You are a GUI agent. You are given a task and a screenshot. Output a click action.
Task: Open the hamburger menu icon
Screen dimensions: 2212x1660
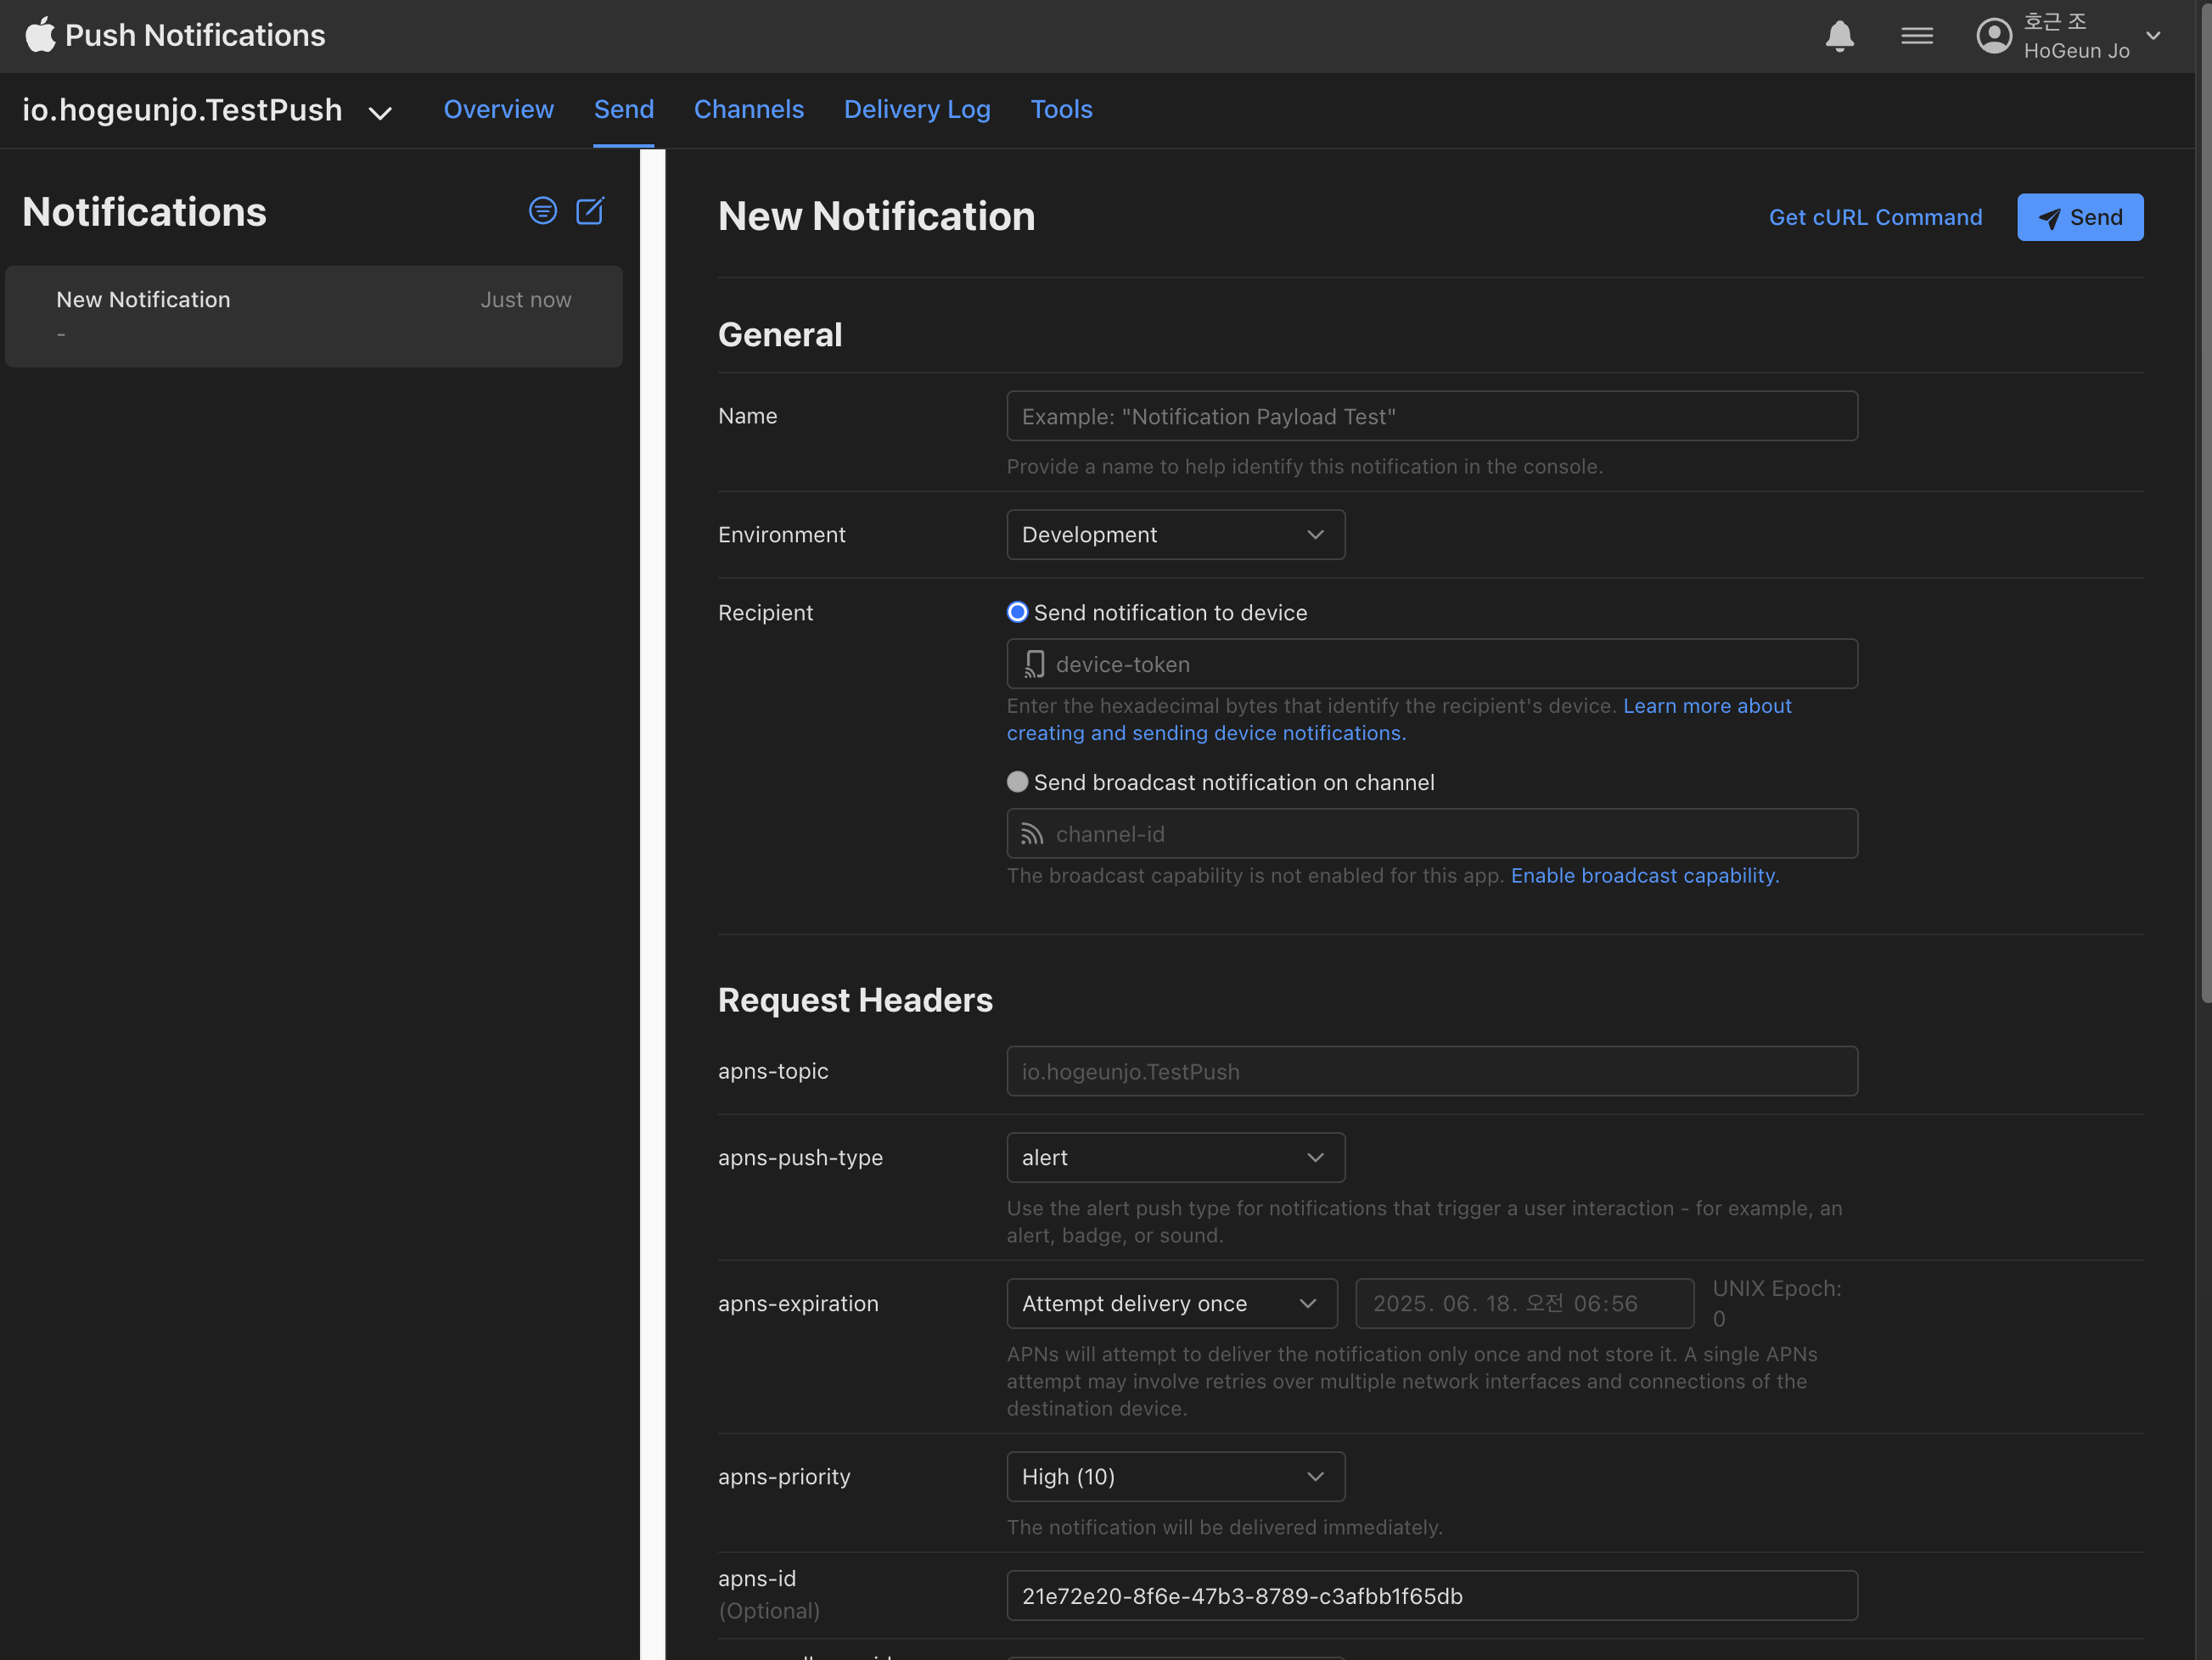[x=1916, y=36]
